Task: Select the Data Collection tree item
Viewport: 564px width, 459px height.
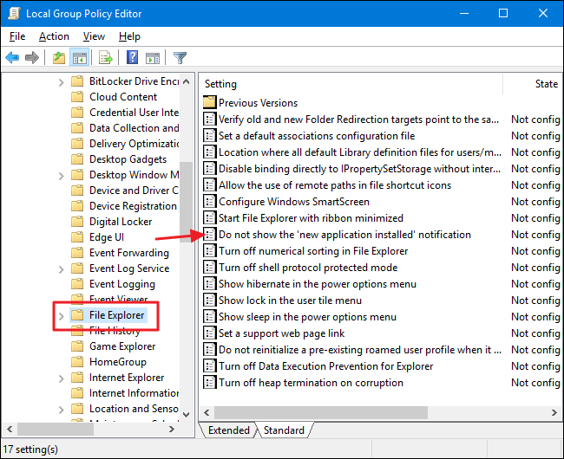Action: [x=134, y=128]
